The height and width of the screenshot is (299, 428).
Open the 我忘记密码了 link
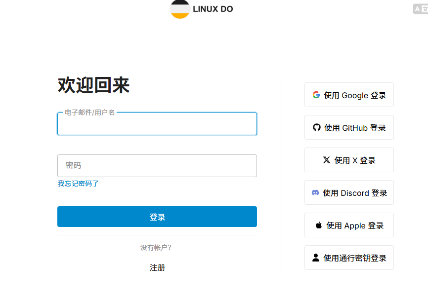point(78,184)
